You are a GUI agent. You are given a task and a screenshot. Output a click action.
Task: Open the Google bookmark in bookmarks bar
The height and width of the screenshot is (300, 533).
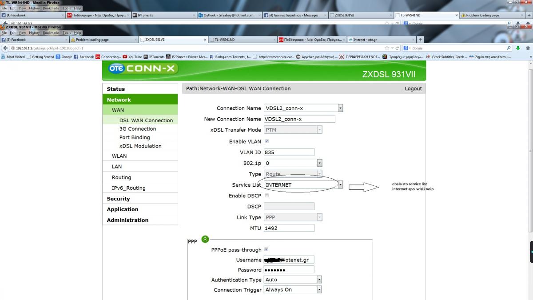click(64, 57)
